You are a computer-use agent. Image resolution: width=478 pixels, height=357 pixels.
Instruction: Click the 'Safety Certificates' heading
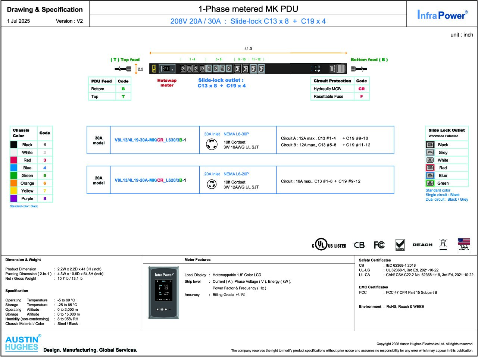pos(375,260)
